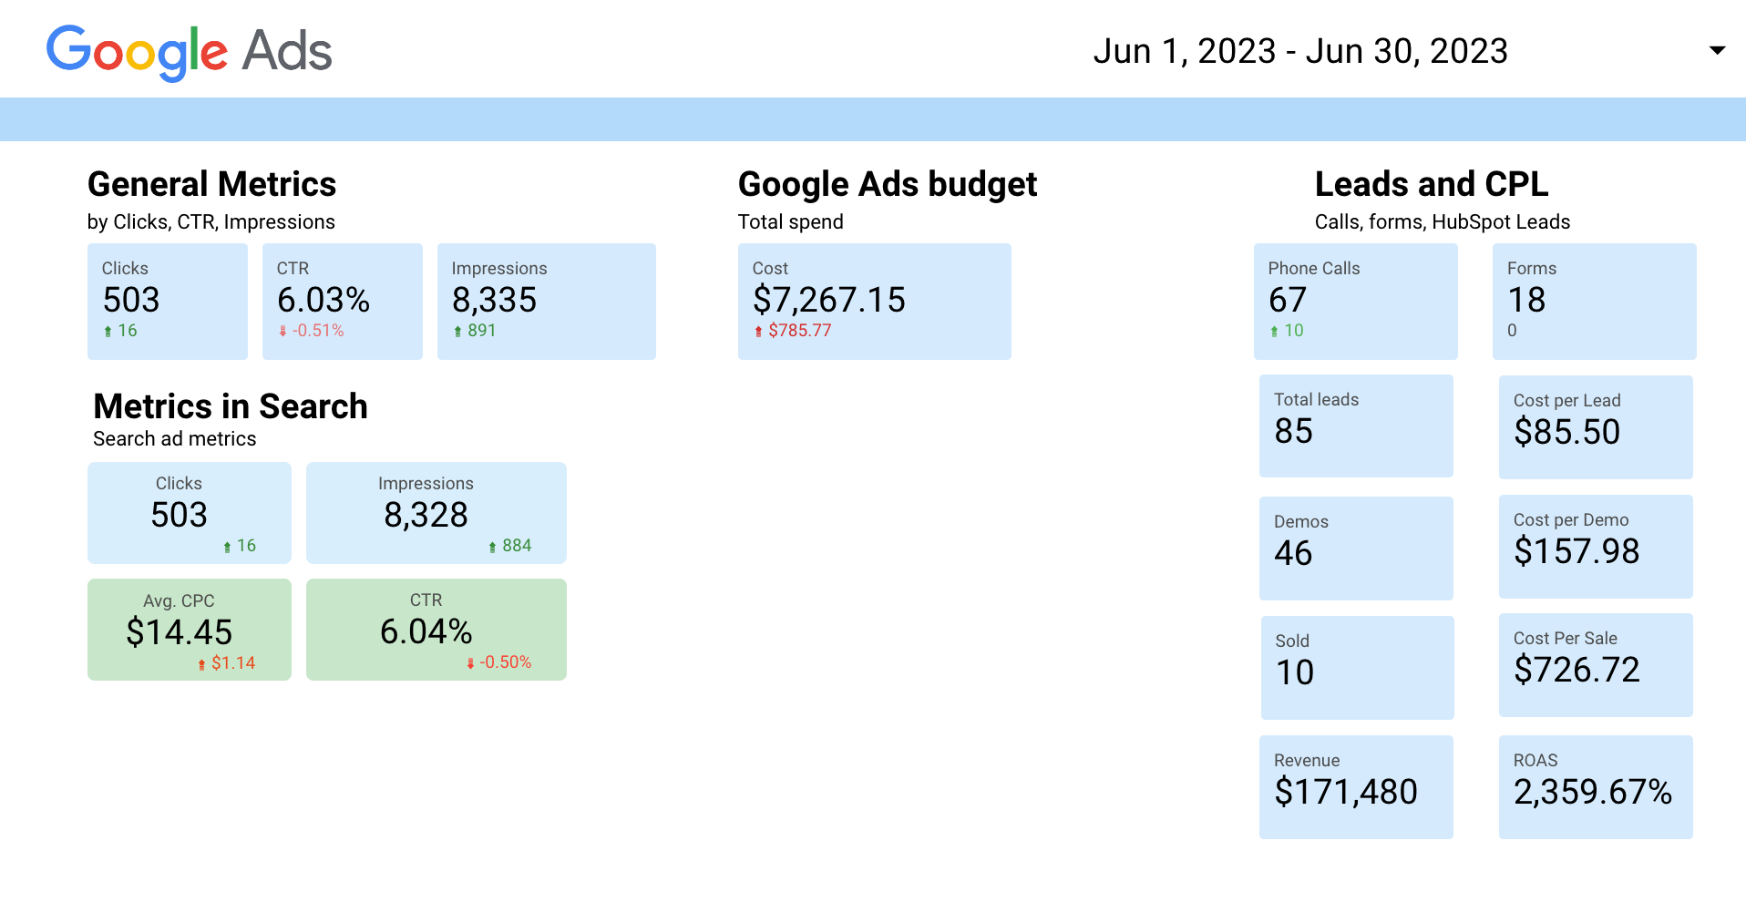Viewport: 1746px width, 913px height.
Task: Click the green arrow next to Phone Calls change
Action: coord(1274,331)
